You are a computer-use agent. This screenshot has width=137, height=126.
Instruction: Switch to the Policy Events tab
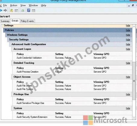[x=27, y=21]
